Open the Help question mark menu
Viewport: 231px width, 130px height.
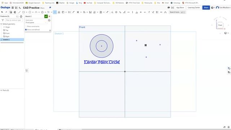pyautogui.click(x=213, y=8)
